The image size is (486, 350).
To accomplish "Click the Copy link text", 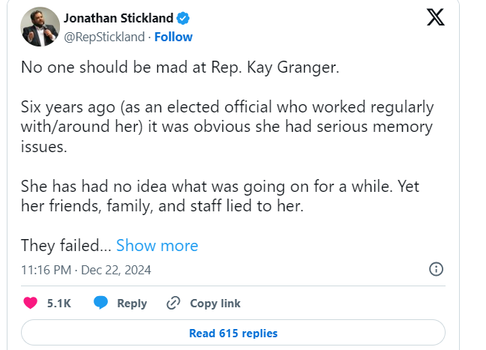I will tap(215, 304).
